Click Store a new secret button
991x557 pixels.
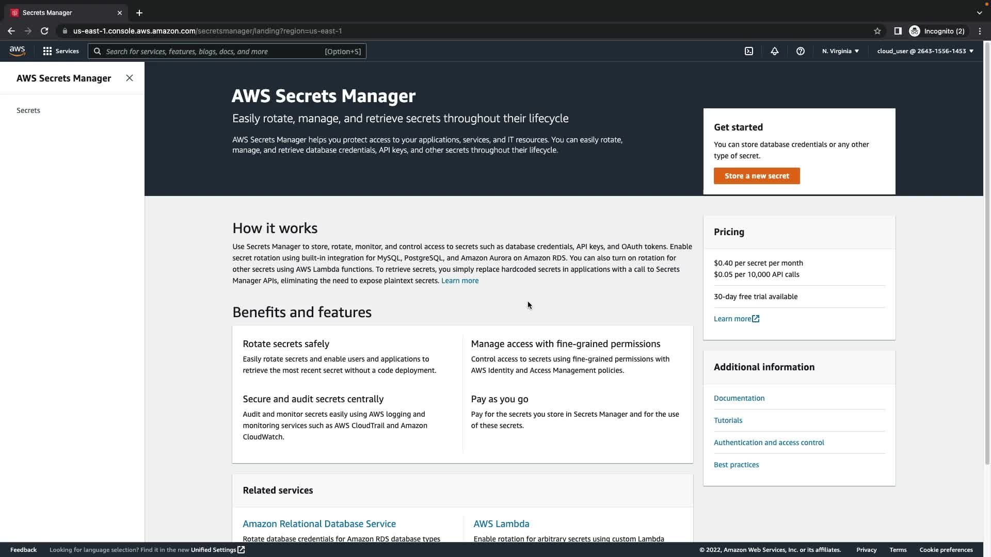coord(757,176)
